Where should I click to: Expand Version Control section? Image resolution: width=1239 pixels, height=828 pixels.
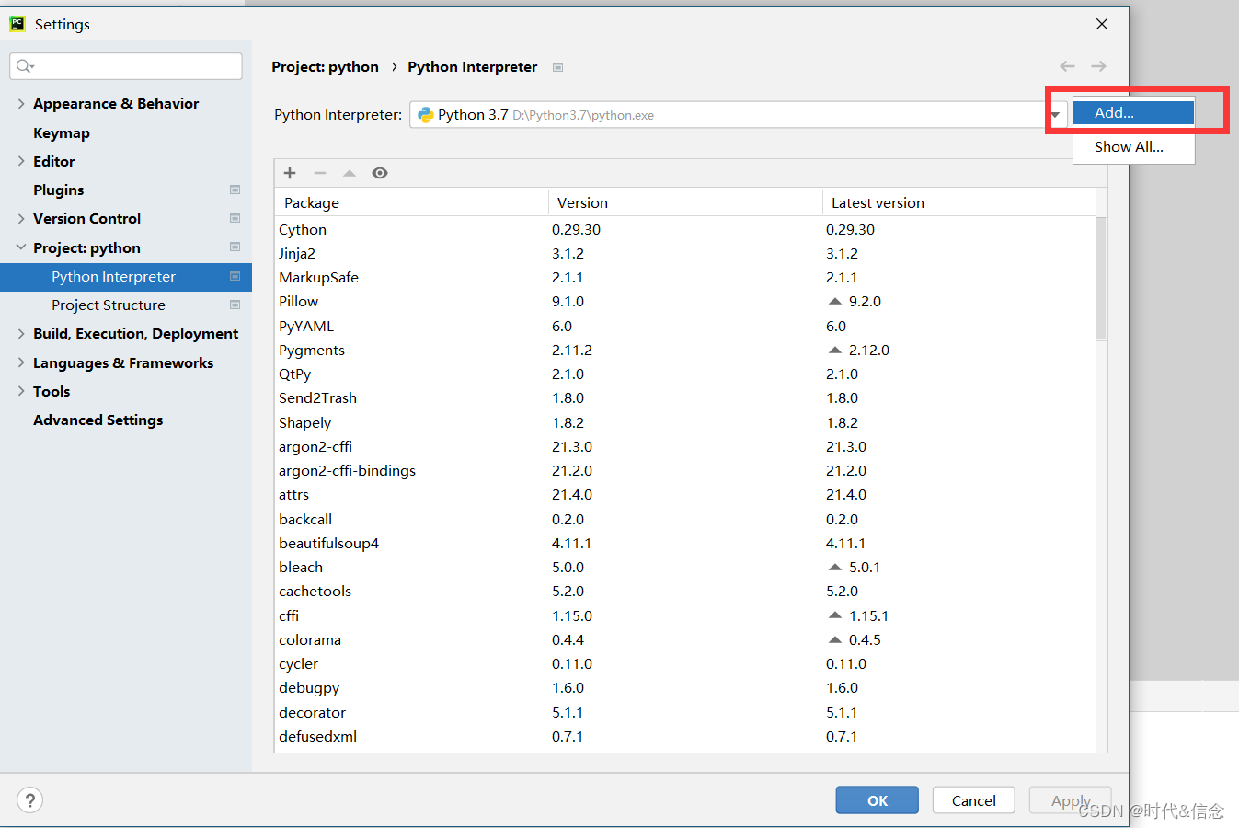coord(20,218)
